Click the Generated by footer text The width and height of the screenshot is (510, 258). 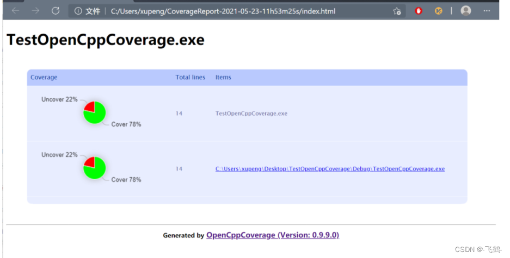coord(183,236)
